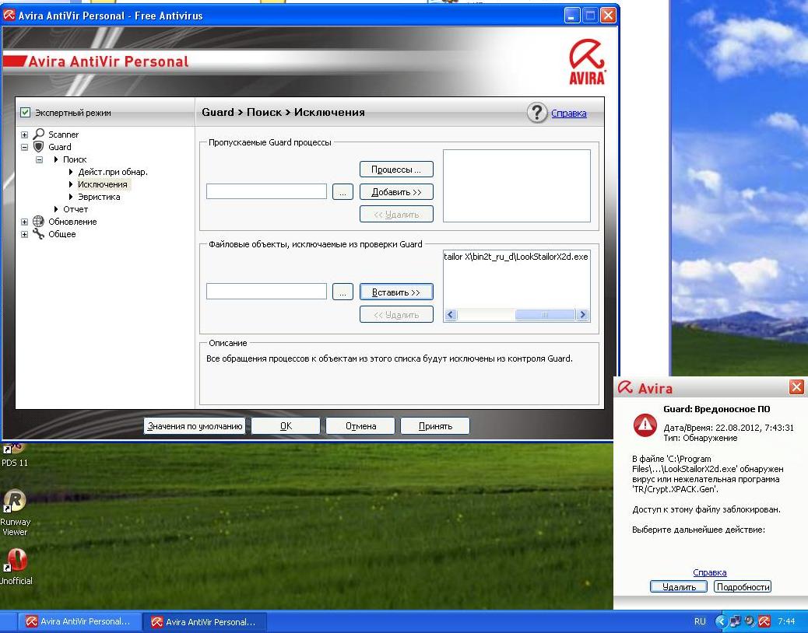Open the help question mark icon
The image size is (808, 633).
click(x=537, y=112)
